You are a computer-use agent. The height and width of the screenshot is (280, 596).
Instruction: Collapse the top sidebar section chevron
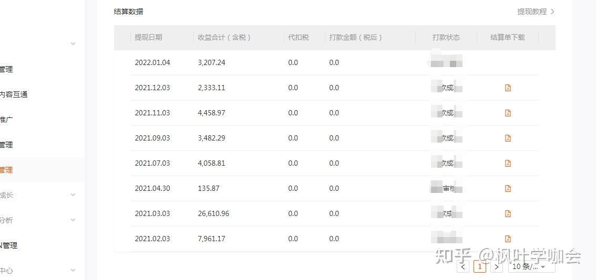click(73, 44)
